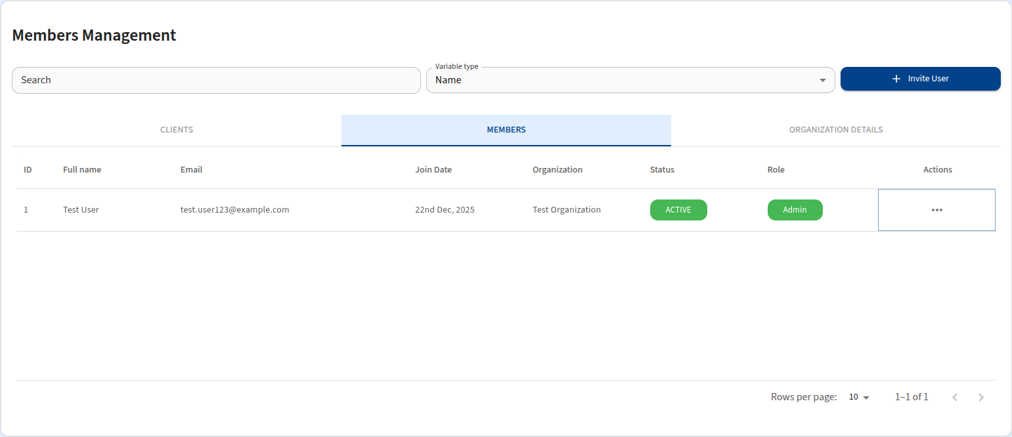Image resolution: width=1012 pixels, height=437 pixels.
Task: Sort by the Join Date column header
Action: 433,169
